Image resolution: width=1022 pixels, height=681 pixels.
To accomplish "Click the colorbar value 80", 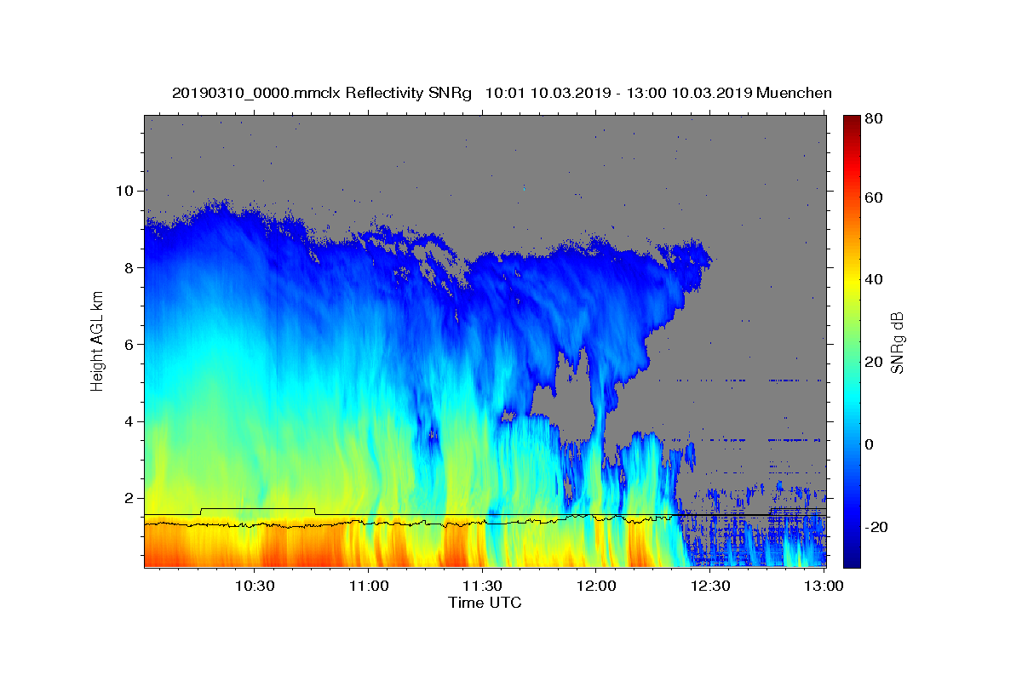I will 874,119.
